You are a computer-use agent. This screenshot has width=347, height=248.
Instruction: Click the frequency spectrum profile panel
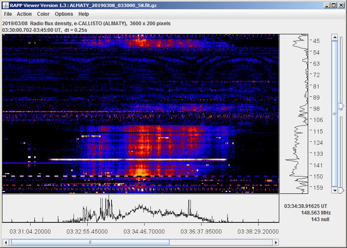294,114
